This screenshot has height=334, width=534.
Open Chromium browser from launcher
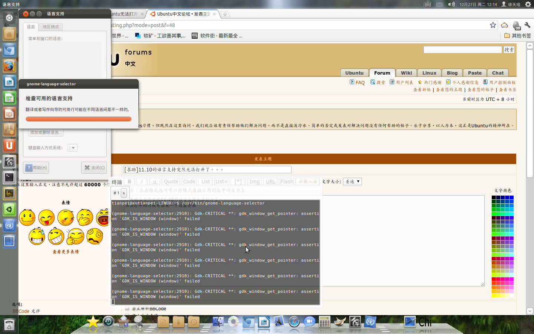pyautogui.click(x=9, y=50)
